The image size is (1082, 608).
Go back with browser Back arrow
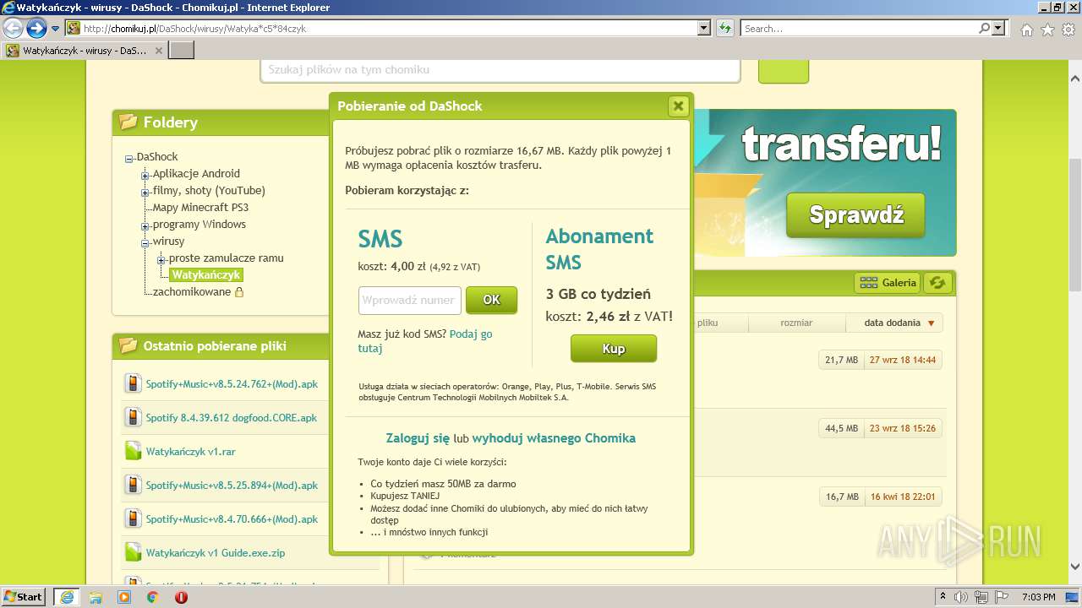pyautogui.click(x=14, y=28)
